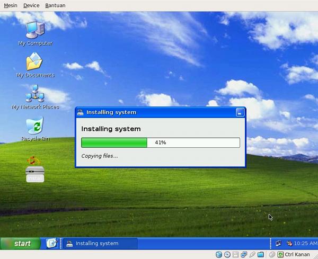
Task: Open the Device menu
Action: tap(31, 5)
